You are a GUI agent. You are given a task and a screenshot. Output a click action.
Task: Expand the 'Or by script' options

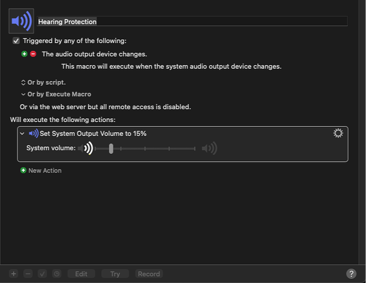(23, 83)
